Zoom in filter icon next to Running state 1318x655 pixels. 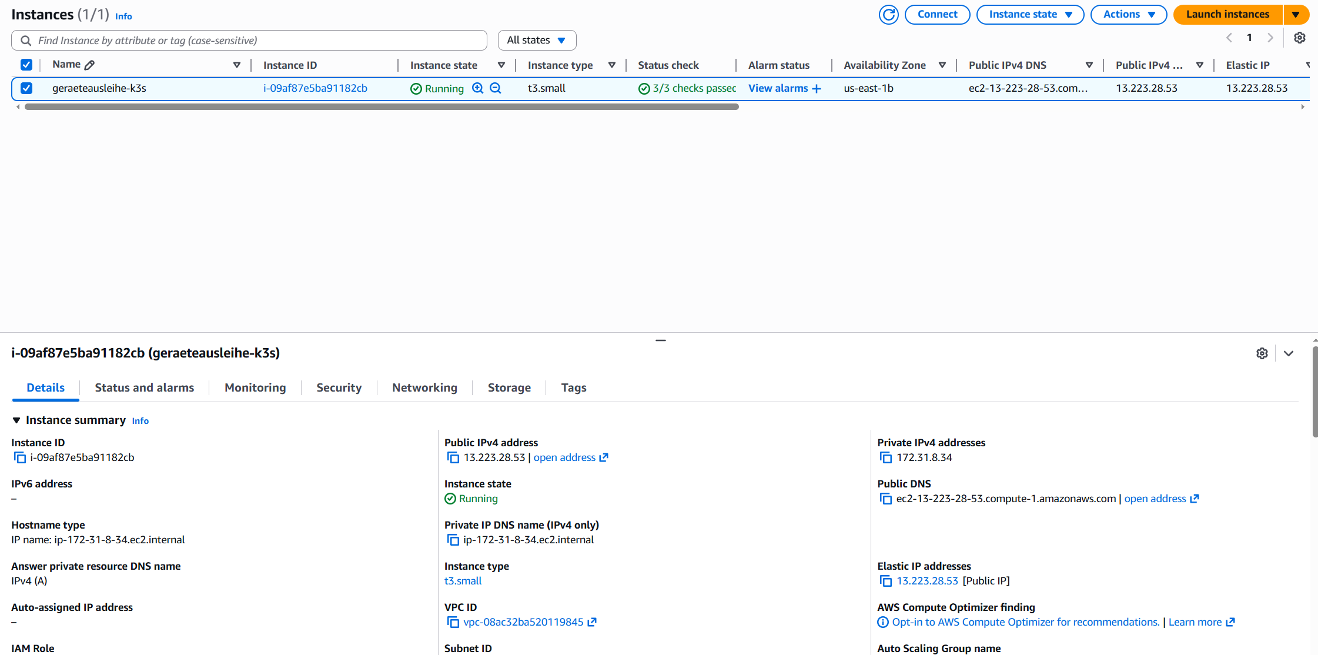point(478,88)
